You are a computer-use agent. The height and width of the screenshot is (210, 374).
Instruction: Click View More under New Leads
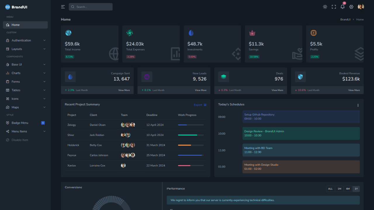tap(200, 90)
